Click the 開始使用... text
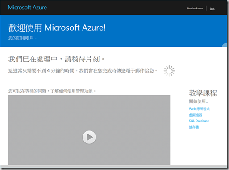 click(199, 101)
